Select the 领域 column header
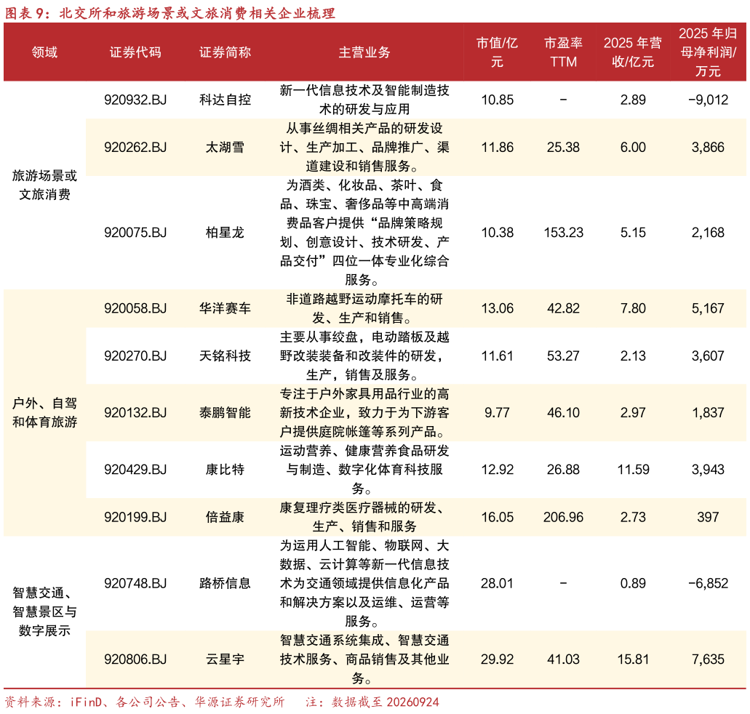This screenshot has height=714, width=750. tap(44, 52)
